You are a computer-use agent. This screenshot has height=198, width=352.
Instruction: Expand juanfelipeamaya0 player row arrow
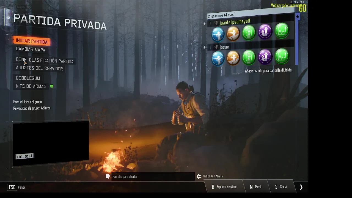tap(205, 24)
